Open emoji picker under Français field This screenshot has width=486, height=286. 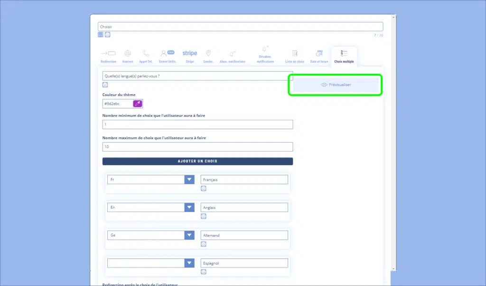(204, 188)
